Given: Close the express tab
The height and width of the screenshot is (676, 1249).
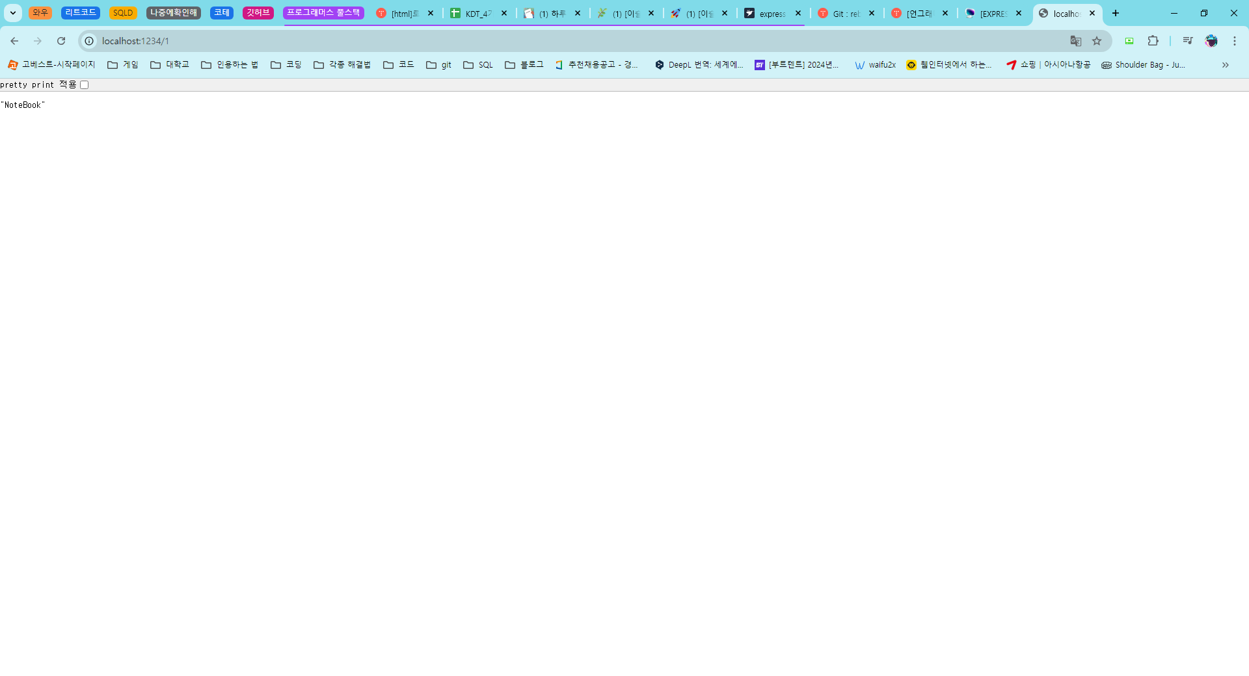Looking at the screenshot, I should [x=798, y=13].
